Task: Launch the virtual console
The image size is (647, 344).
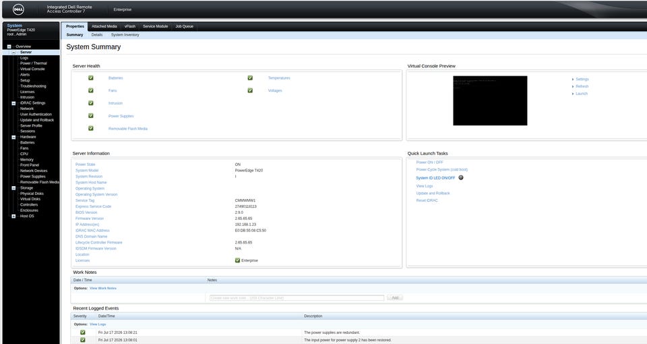Action: (582, 94)
